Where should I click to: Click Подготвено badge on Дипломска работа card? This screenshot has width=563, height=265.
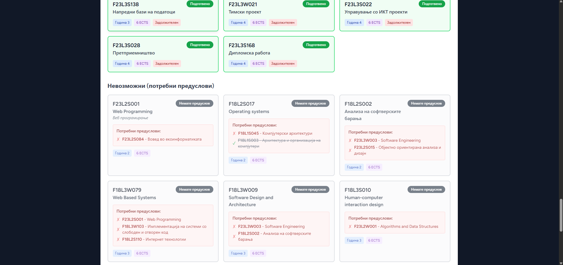click(316, 45)
